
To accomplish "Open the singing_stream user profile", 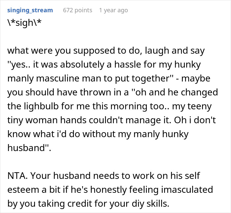I will tap(30, 10).
